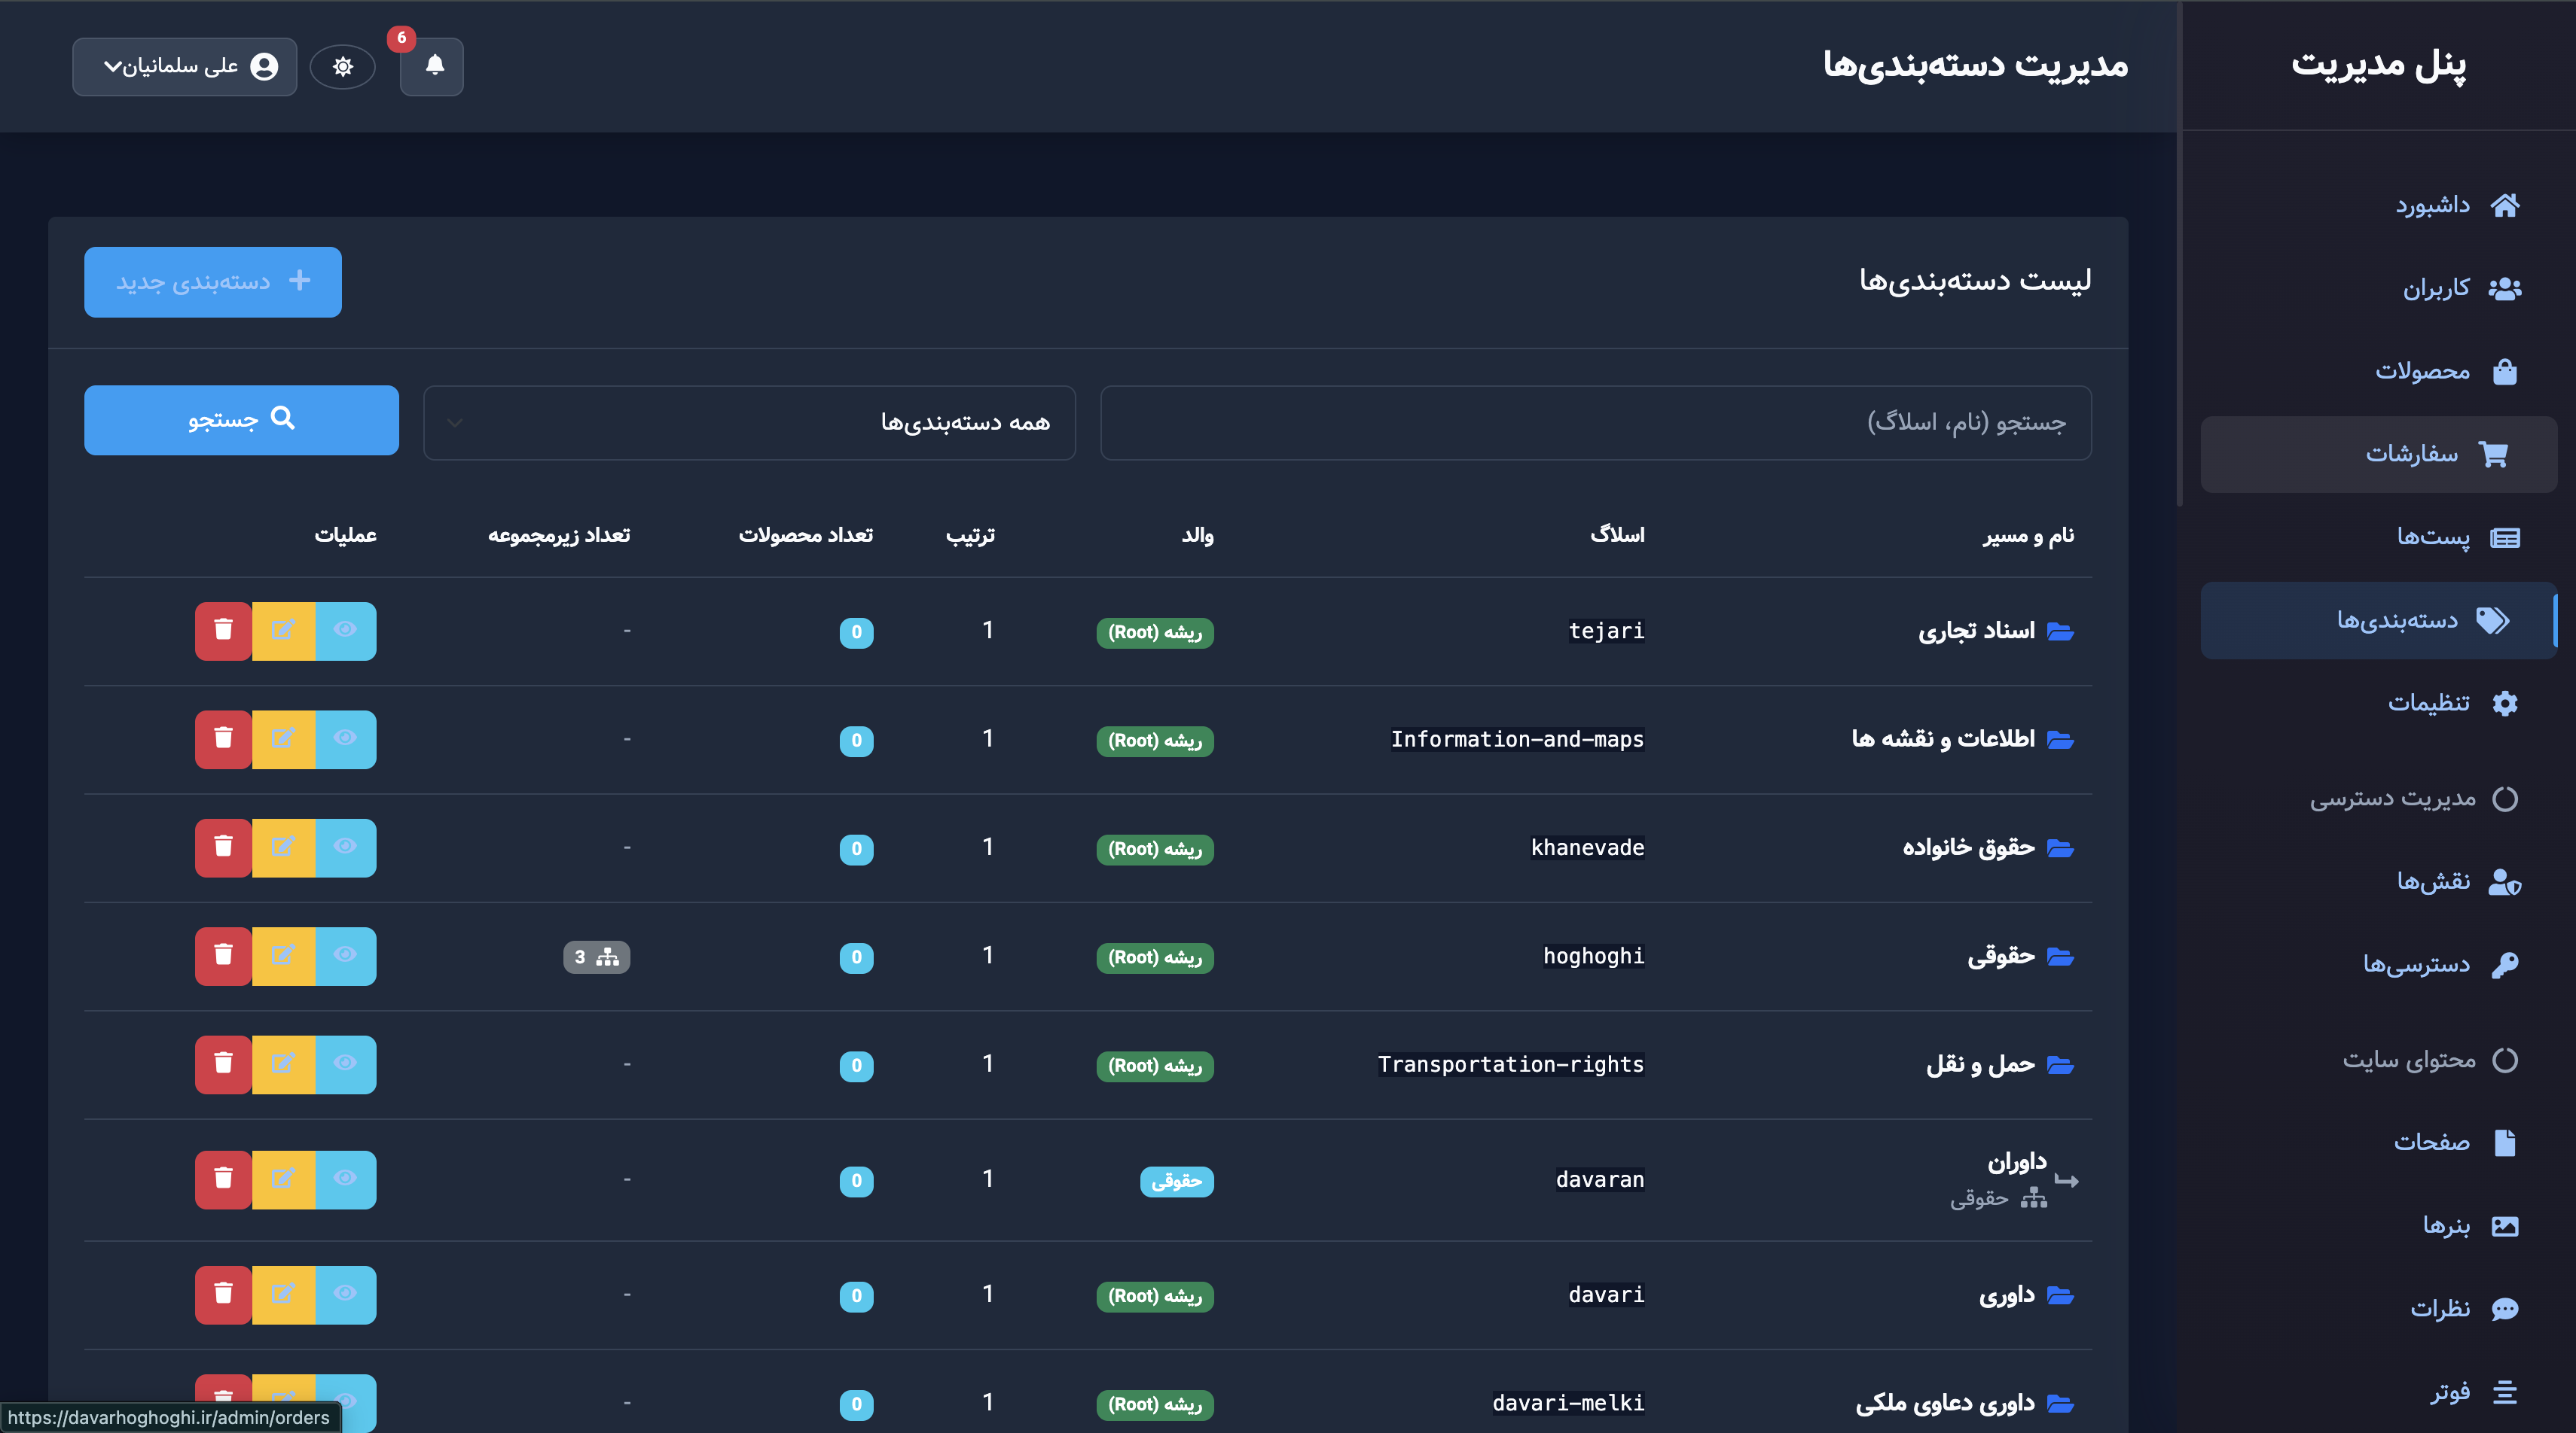Delete the اسناد تجاری category row
The height and width of the screenshot is (1433, 2576).
coord(223,631)
